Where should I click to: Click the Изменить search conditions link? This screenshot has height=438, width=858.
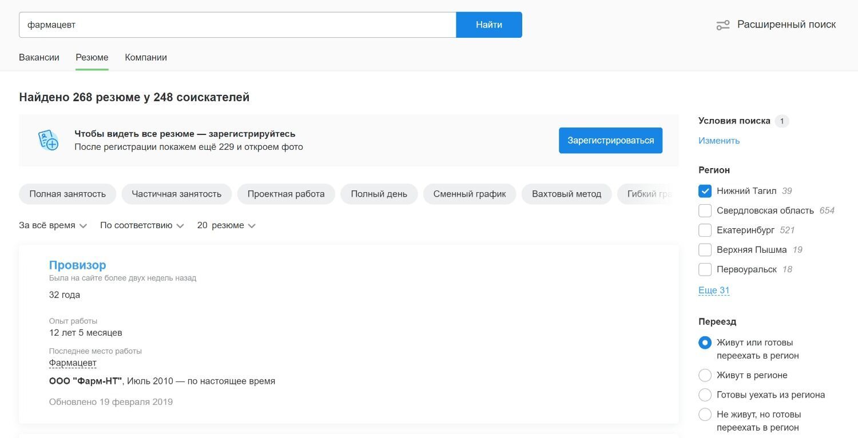click(x=718, y=141)
